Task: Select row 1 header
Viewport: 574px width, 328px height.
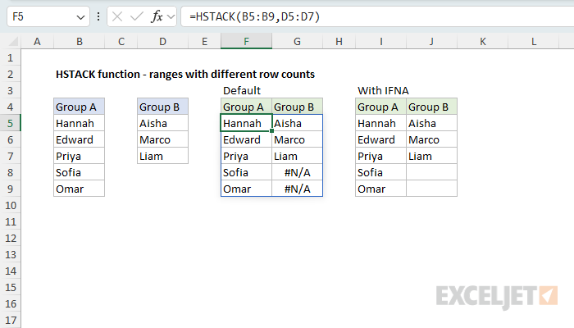Action: [10, 58]
